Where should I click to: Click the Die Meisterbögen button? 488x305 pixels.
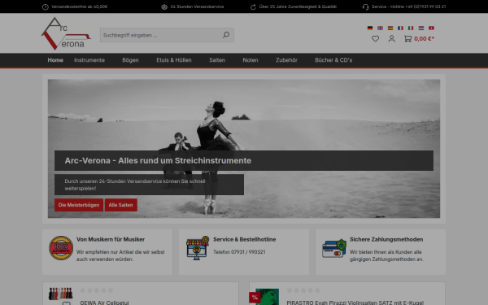79,205
